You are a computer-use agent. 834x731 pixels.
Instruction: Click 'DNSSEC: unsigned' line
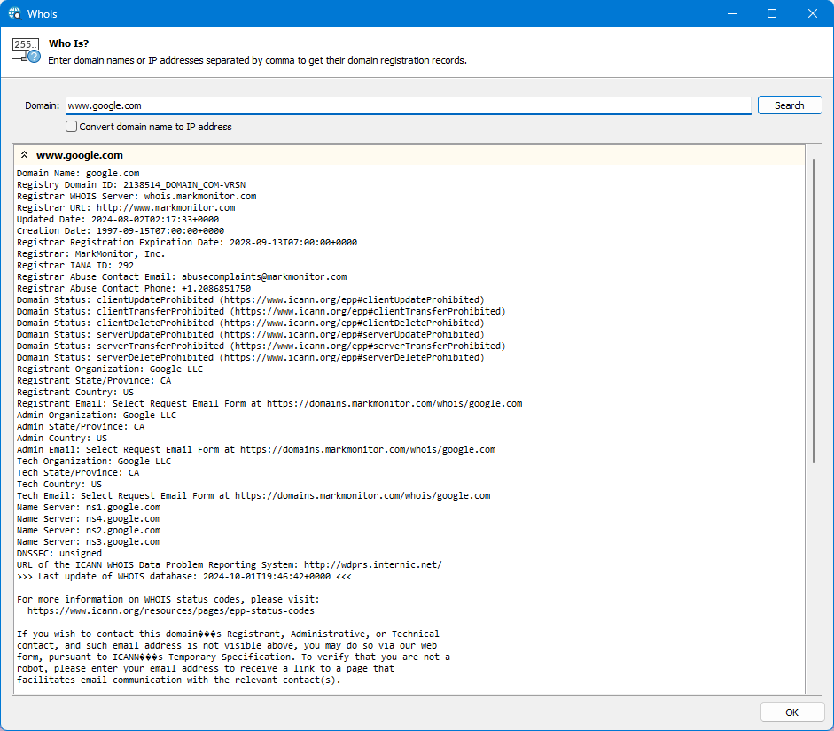click(59, 554)
